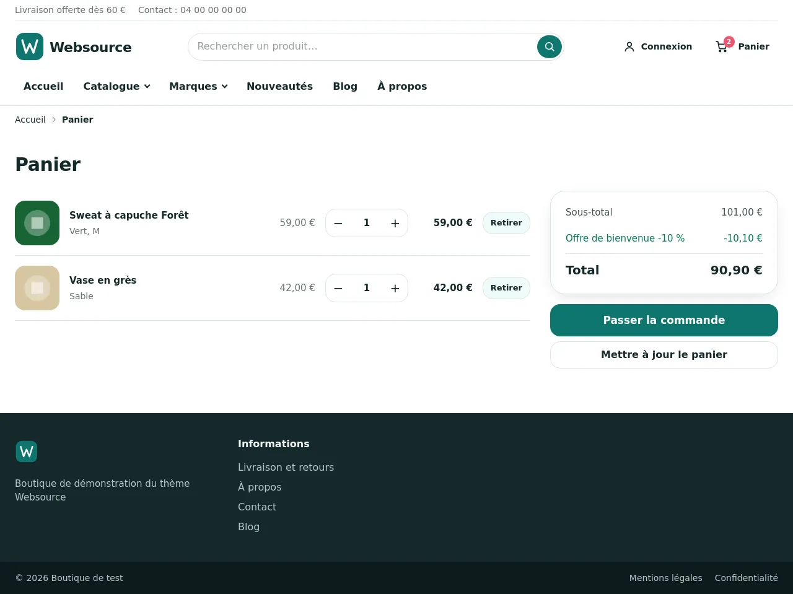Click Mettre à jour le panier
The image size is (793, 594).
(664, 355)
